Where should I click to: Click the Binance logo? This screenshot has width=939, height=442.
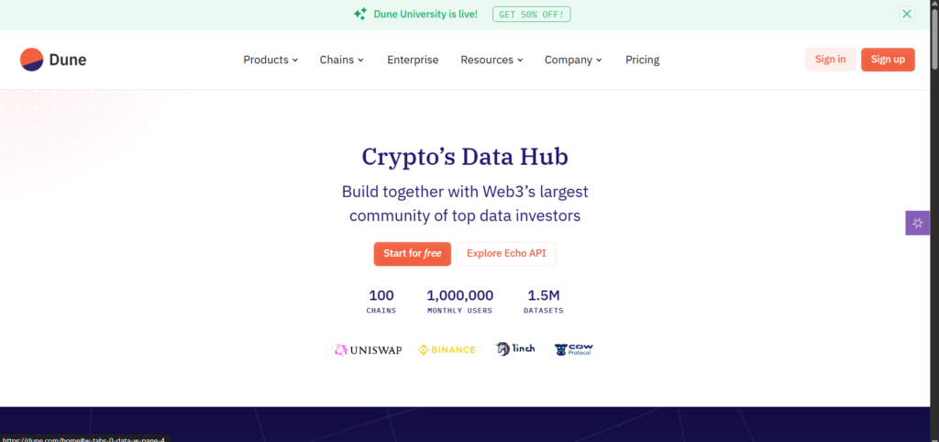coord(447,349)
